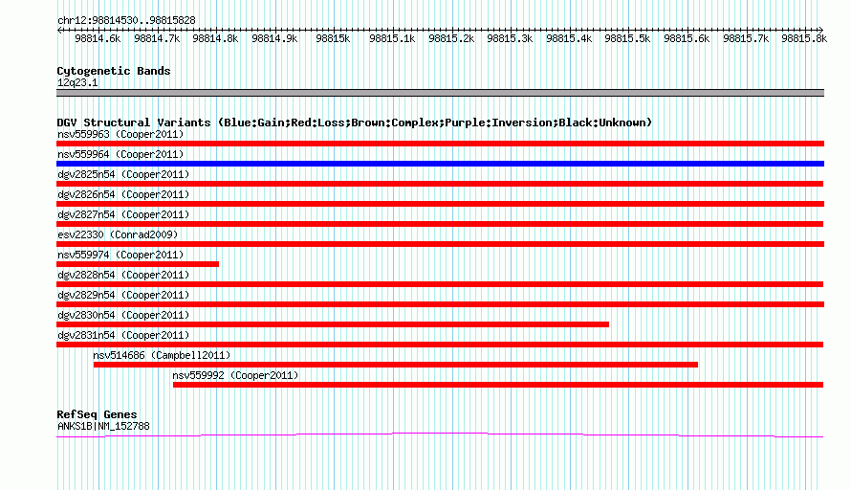Click the 98815.5k ruler tick label

point(628,39)
